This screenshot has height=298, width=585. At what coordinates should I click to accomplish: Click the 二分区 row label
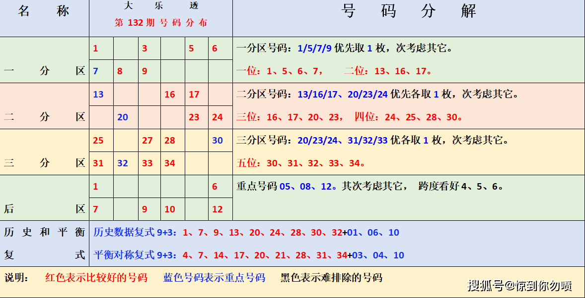(x=44, y=117)
